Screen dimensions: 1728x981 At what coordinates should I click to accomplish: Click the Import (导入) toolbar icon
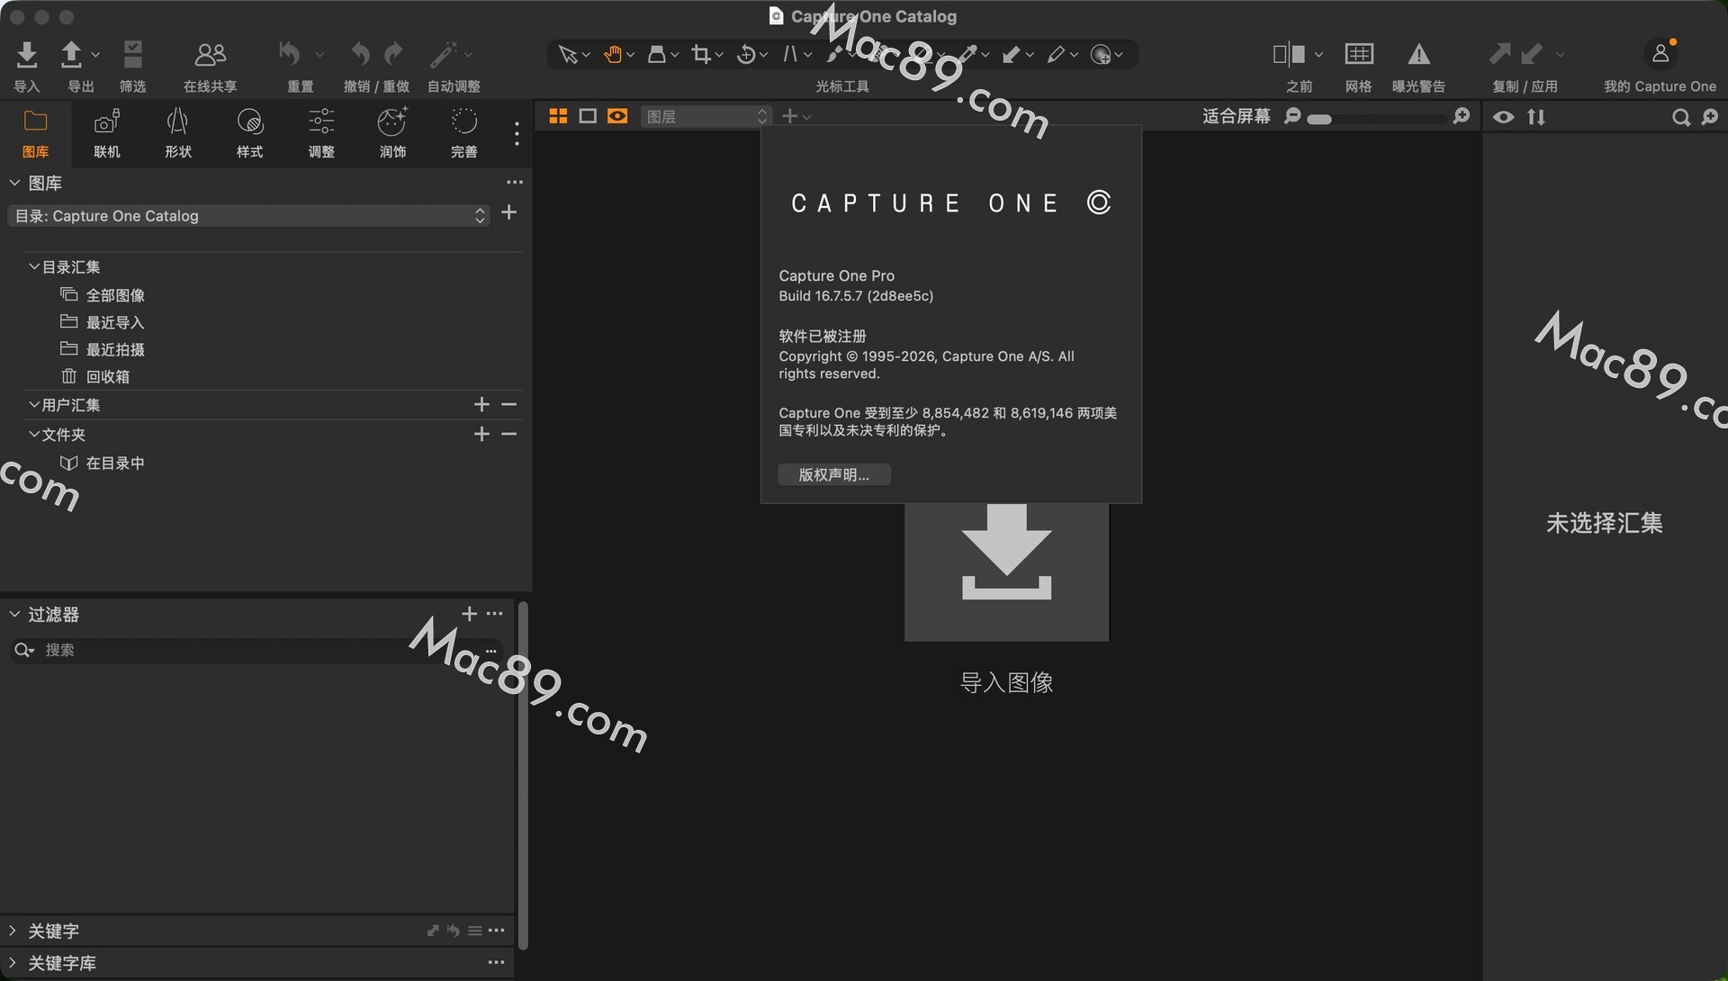click(x=27, y=56)
